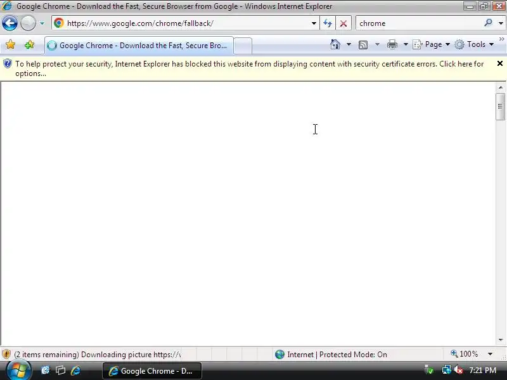Click the 'Internet | Protected Mode: On' text
The image size is (507, 380).
tap(337, 355)
